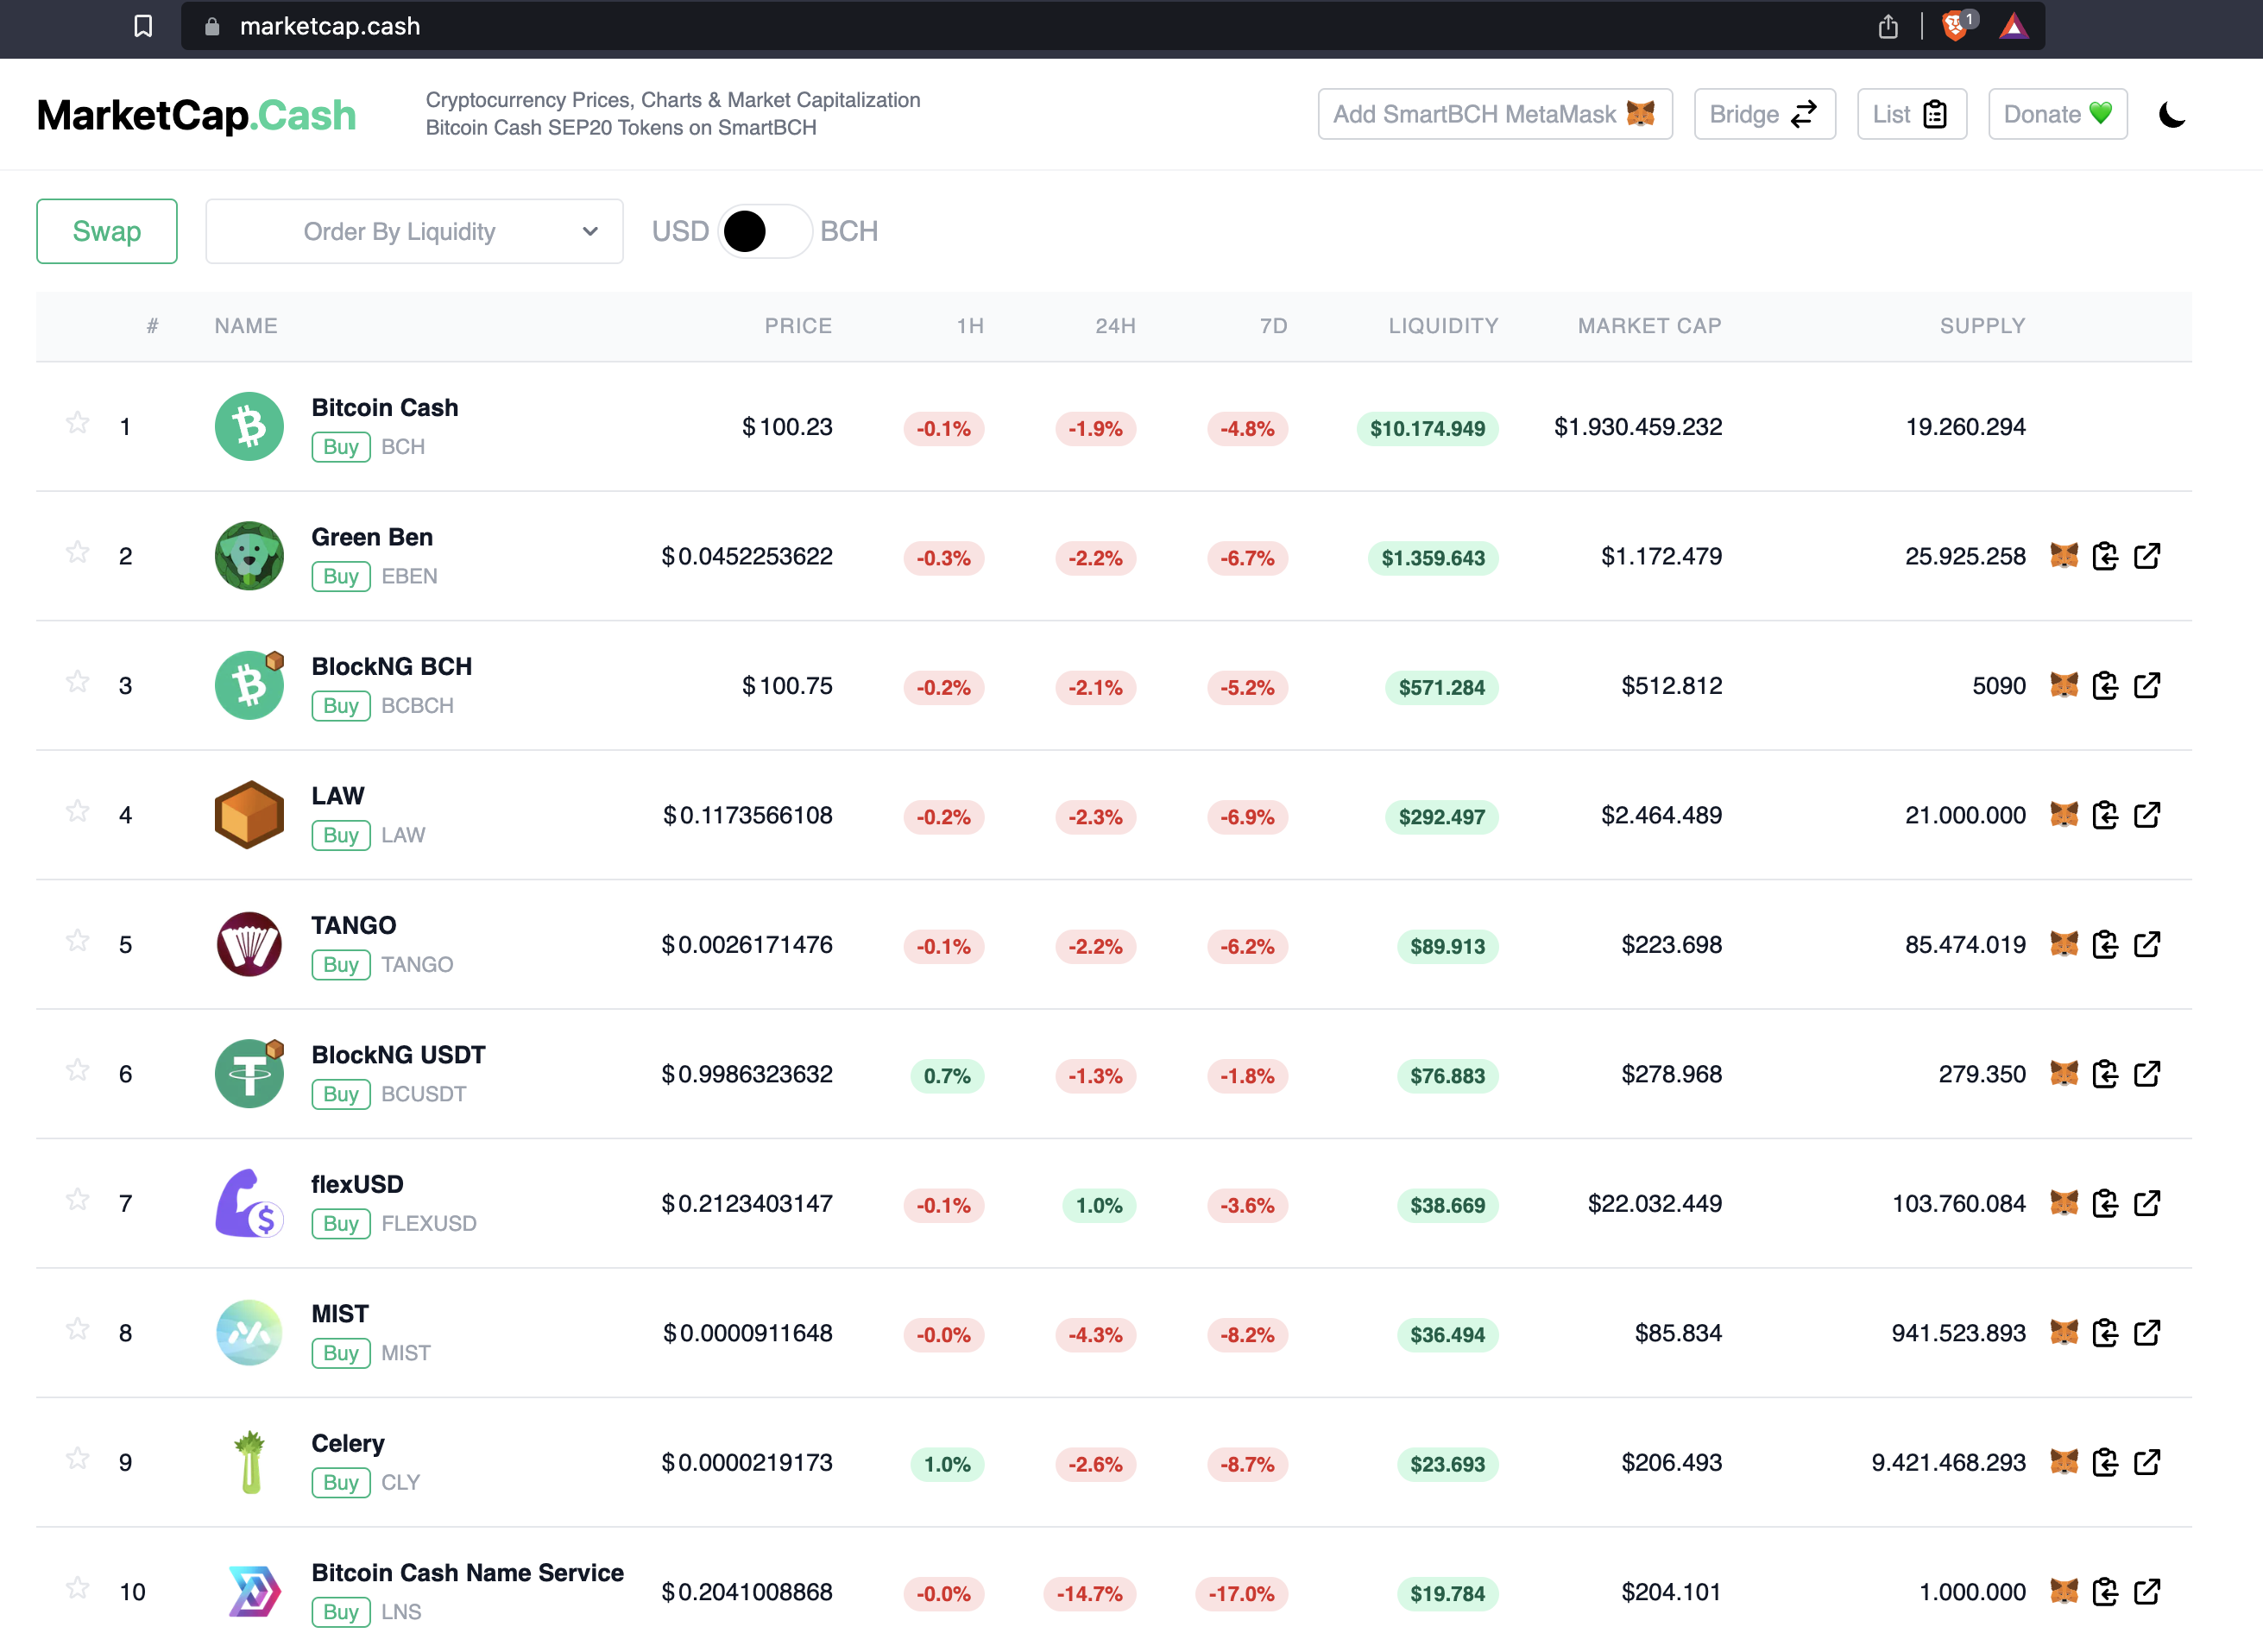
Task: Sort by the Supply column header
Action: [1982, 326]
